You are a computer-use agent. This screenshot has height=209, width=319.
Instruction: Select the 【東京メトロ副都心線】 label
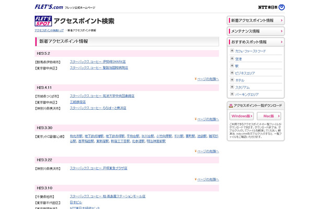click(x=50, y=136)
